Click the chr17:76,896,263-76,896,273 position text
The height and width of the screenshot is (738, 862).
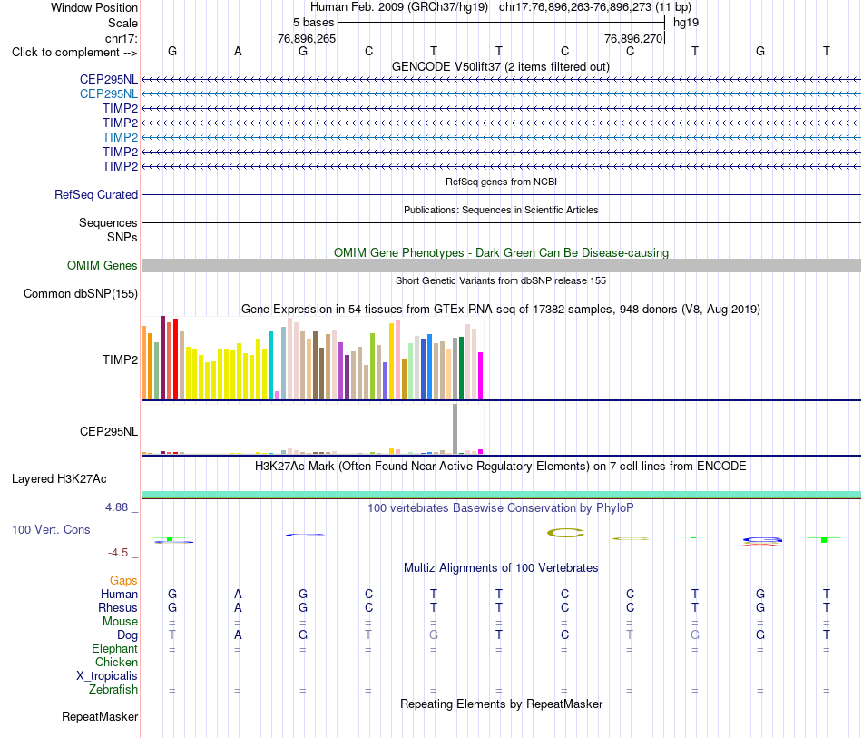pos(575,7)
